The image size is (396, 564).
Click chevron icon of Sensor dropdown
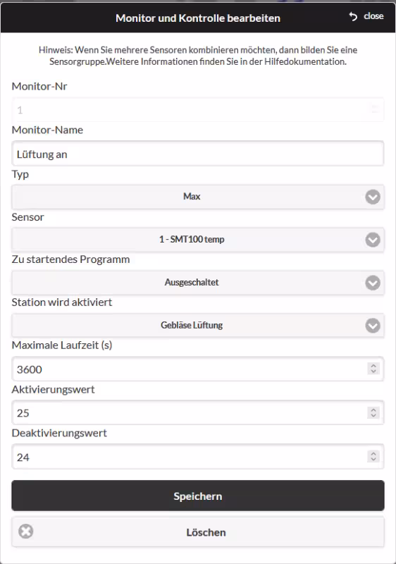click(373, 240)
